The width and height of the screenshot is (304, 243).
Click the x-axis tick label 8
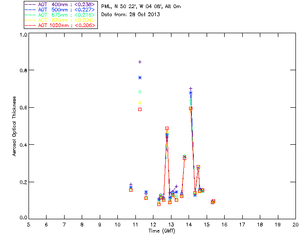click(x=82, y=225)
